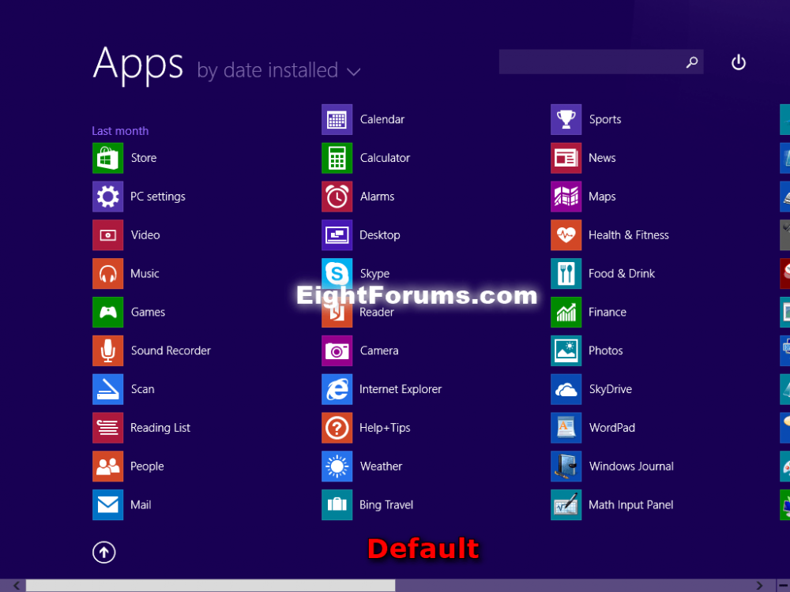
Task: Select the 'Last month' group header
Action: pyautogui.click(x=120, y=131)
